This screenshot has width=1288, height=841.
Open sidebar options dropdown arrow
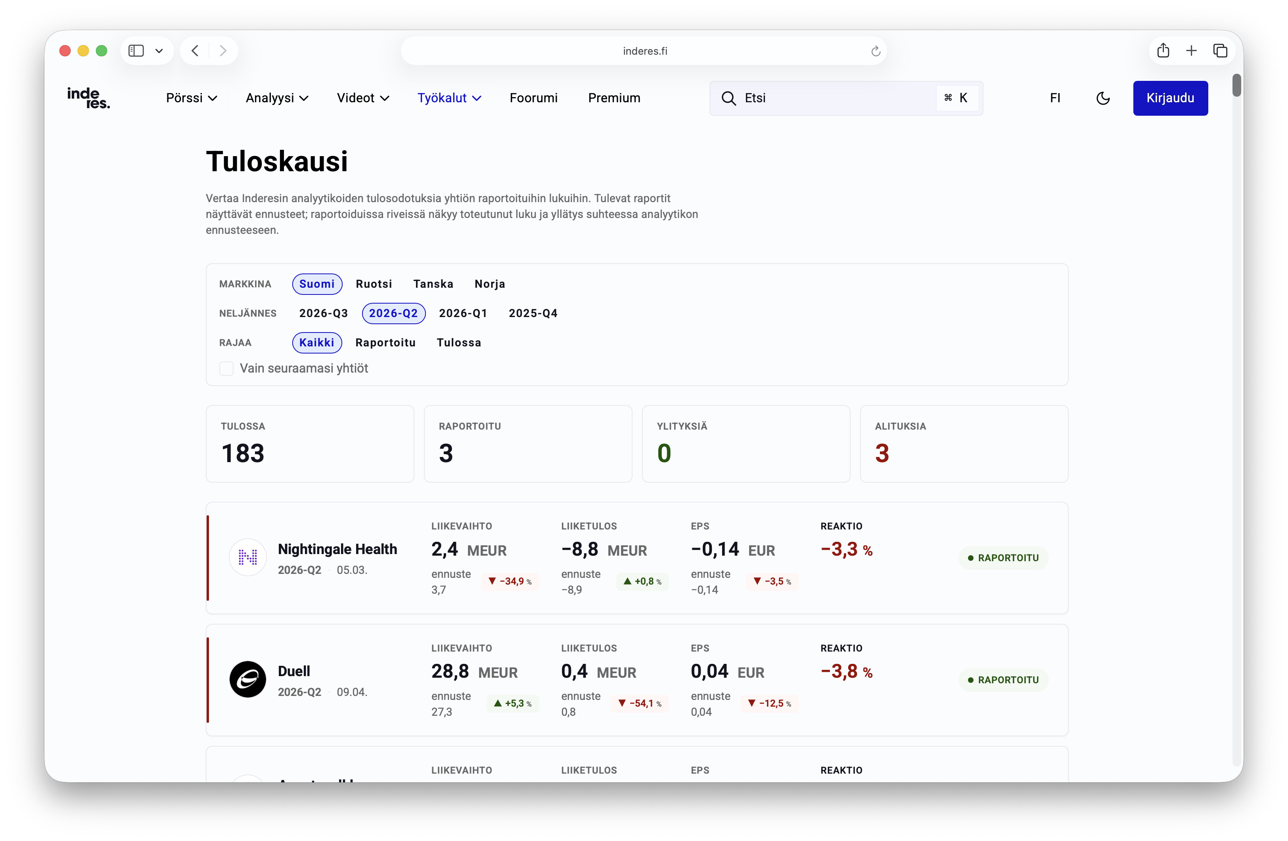[x=159, y=51]
